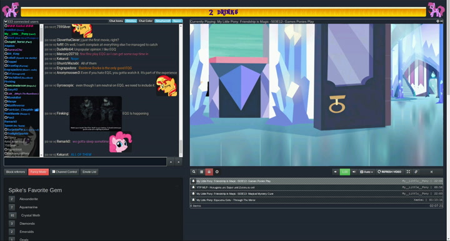Lower volume with the left speaker icon
The width and height of the screenshot is (450, 241).
click(336, 172)
